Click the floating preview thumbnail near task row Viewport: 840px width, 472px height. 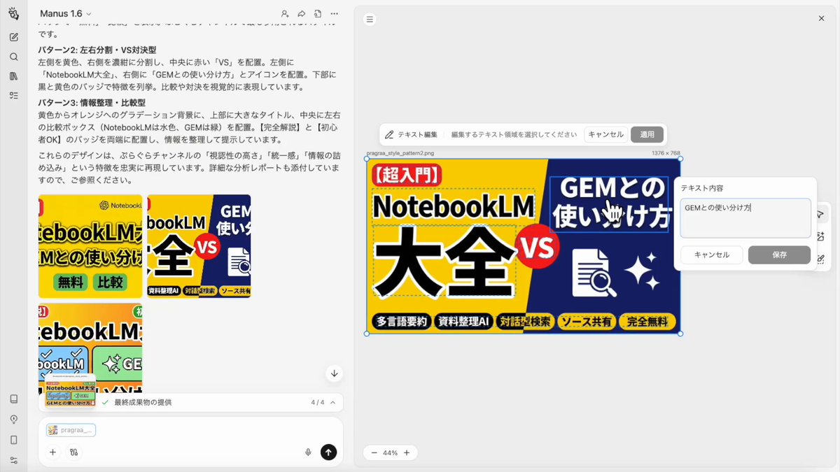pos(71,391)
